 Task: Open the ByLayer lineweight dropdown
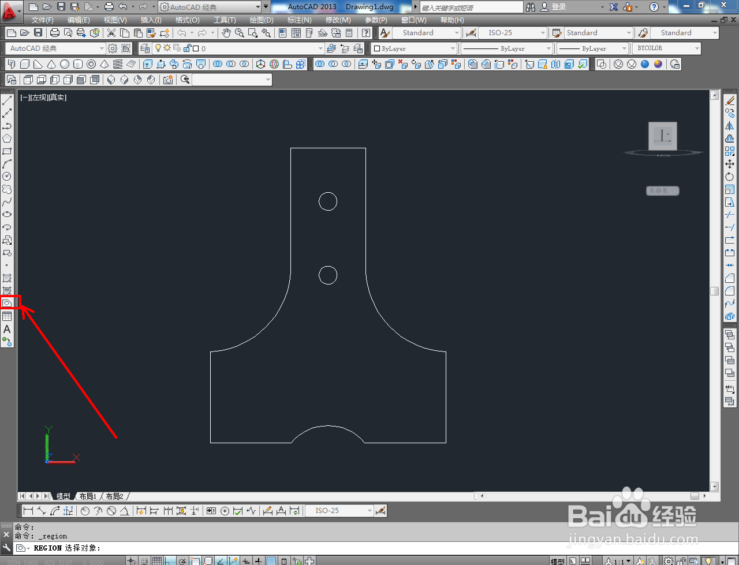click(x=591, y=48)
